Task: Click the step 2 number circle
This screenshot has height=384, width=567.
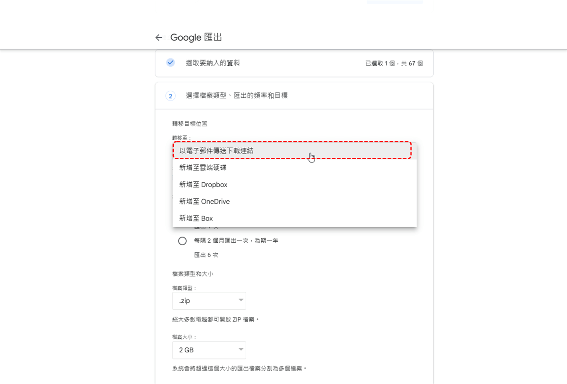Action: (171, 96)
